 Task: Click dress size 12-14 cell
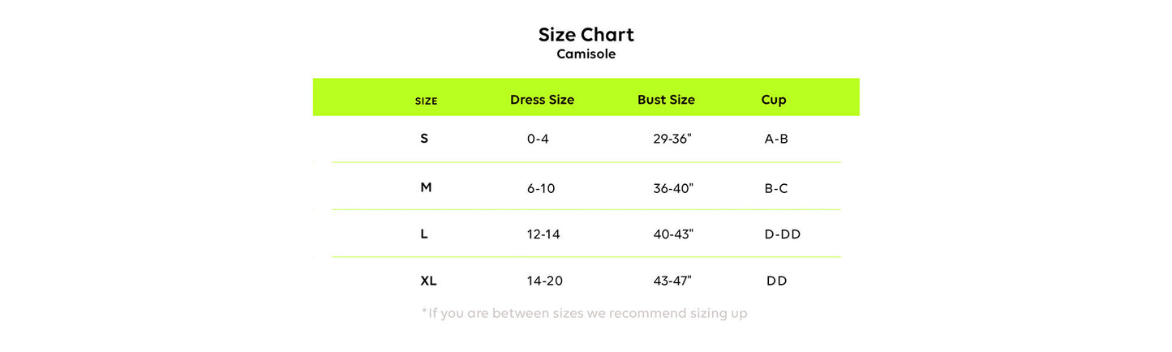pyautogui.click(x=543, y=234)
